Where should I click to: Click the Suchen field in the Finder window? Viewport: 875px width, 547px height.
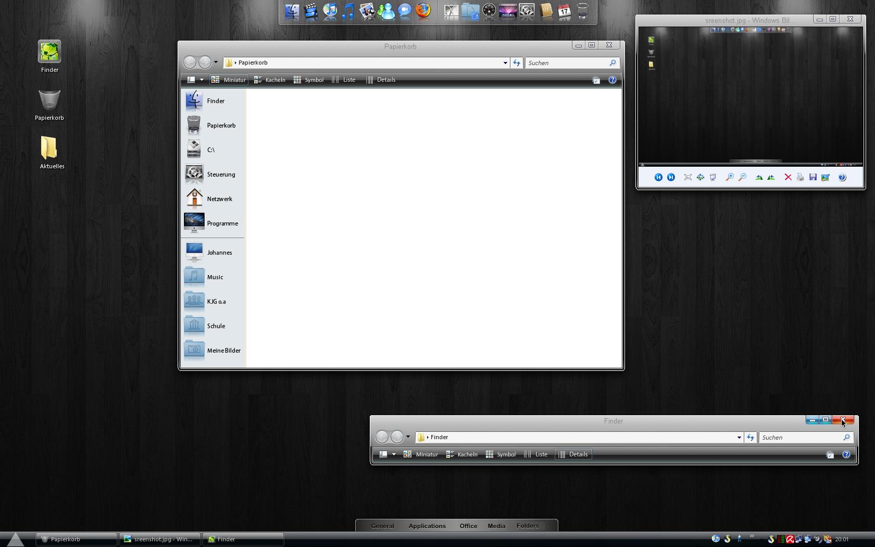(x=799, y=438)
